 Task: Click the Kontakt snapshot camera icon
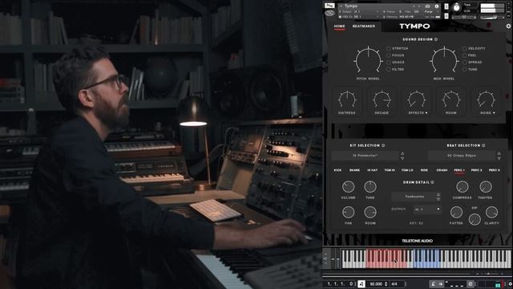pos(427,6)
